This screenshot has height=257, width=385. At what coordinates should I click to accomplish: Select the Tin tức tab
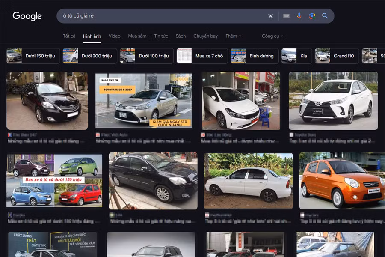coord(161,36)
